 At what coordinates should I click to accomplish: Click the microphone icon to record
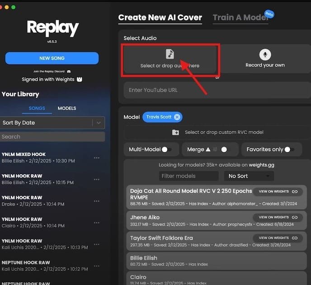[x=265, y=55]
